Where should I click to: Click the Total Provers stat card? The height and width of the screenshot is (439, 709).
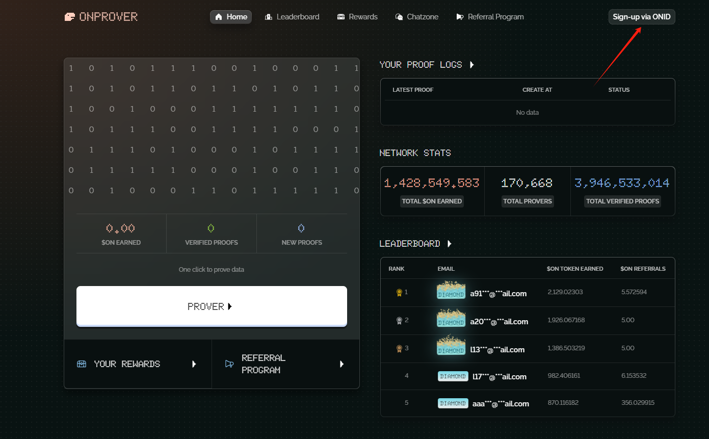pos(527,191)
